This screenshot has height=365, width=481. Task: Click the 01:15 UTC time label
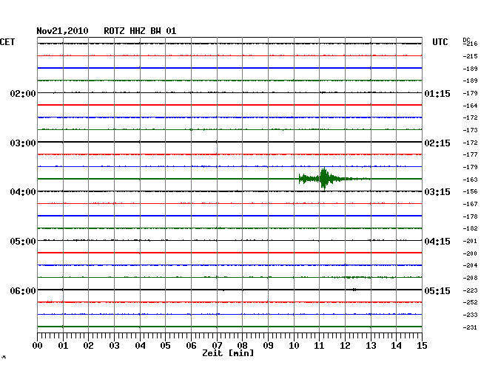(x=437, y=93)
